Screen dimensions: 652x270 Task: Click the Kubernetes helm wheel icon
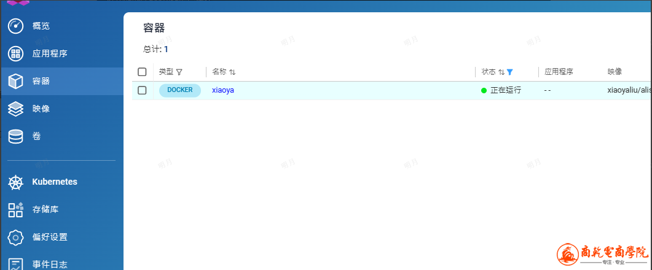16,182
